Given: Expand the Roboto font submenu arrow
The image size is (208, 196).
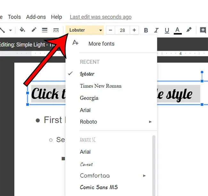Looking at the screenshot, I should (150, 122).
